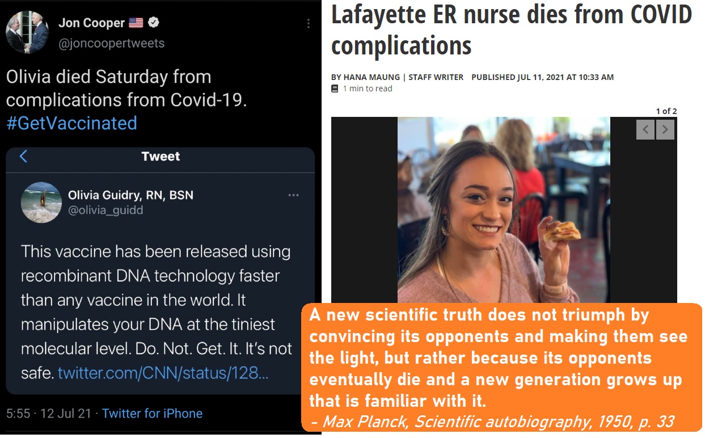
Task: Advance to the next gallery photo
Action: [666, 130]
